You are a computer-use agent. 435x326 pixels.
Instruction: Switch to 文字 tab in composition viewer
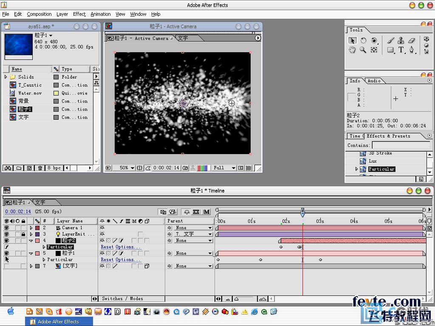coord(183,38)
